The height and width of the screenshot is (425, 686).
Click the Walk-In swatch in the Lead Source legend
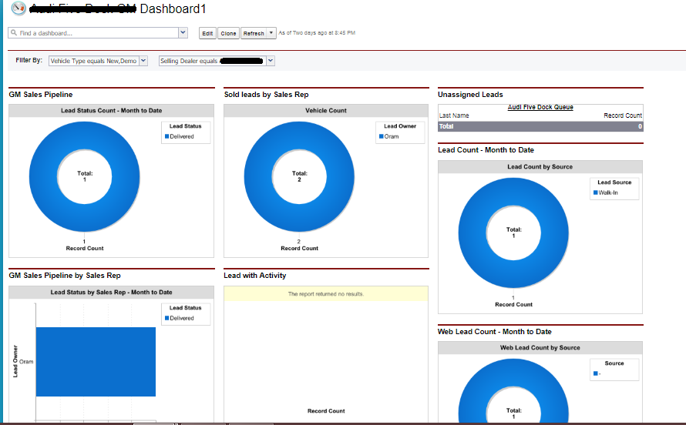pos(596,192)
